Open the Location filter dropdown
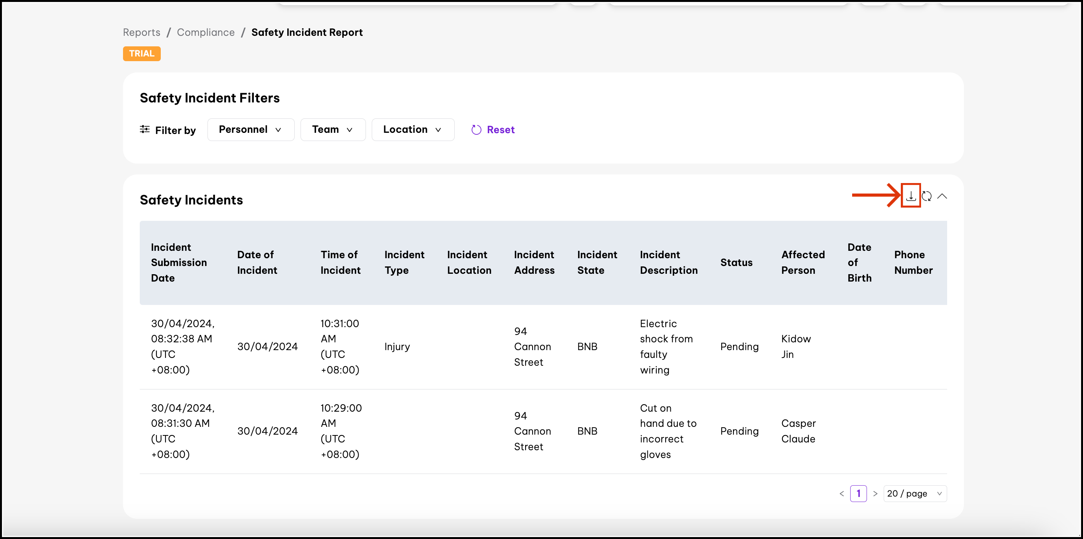This screenshot has width=1083, height=539. [x=412, y=130]
